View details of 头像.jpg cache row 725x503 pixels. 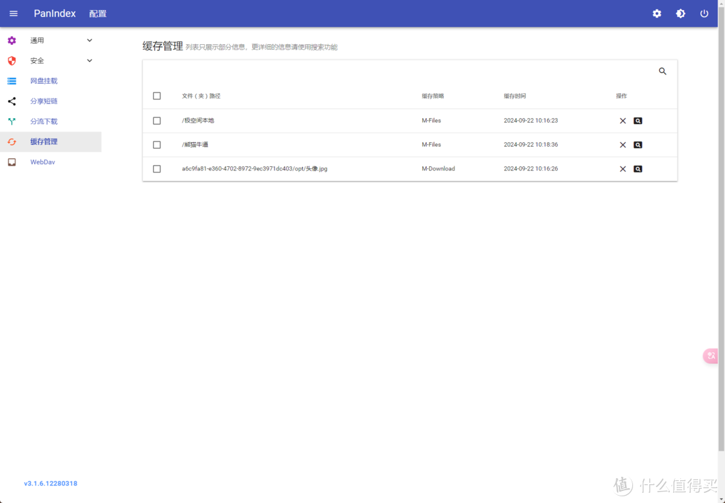click(638, 169)
